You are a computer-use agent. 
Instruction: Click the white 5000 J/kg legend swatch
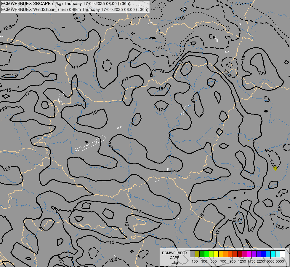coord(282,254)
